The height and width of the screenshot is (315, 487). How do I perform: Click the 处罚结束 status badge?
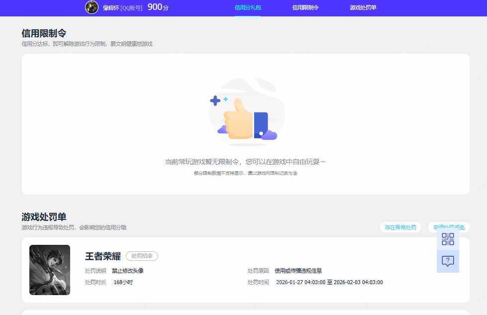tap(142, 256)
